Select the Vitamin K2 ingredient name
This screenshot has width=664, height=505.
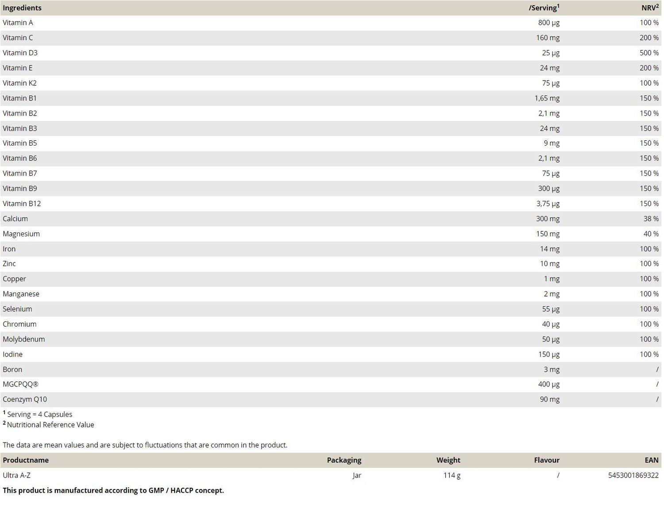click(x=19, y=83)
